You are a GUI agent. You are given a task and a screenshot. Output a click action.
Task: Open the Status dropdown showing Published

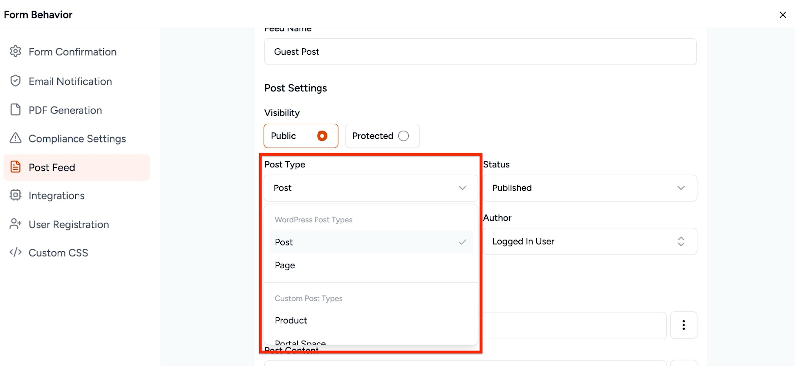pos(589,188)
